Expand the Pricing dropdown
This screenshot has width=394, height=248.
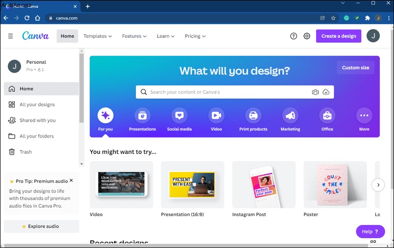195,36
